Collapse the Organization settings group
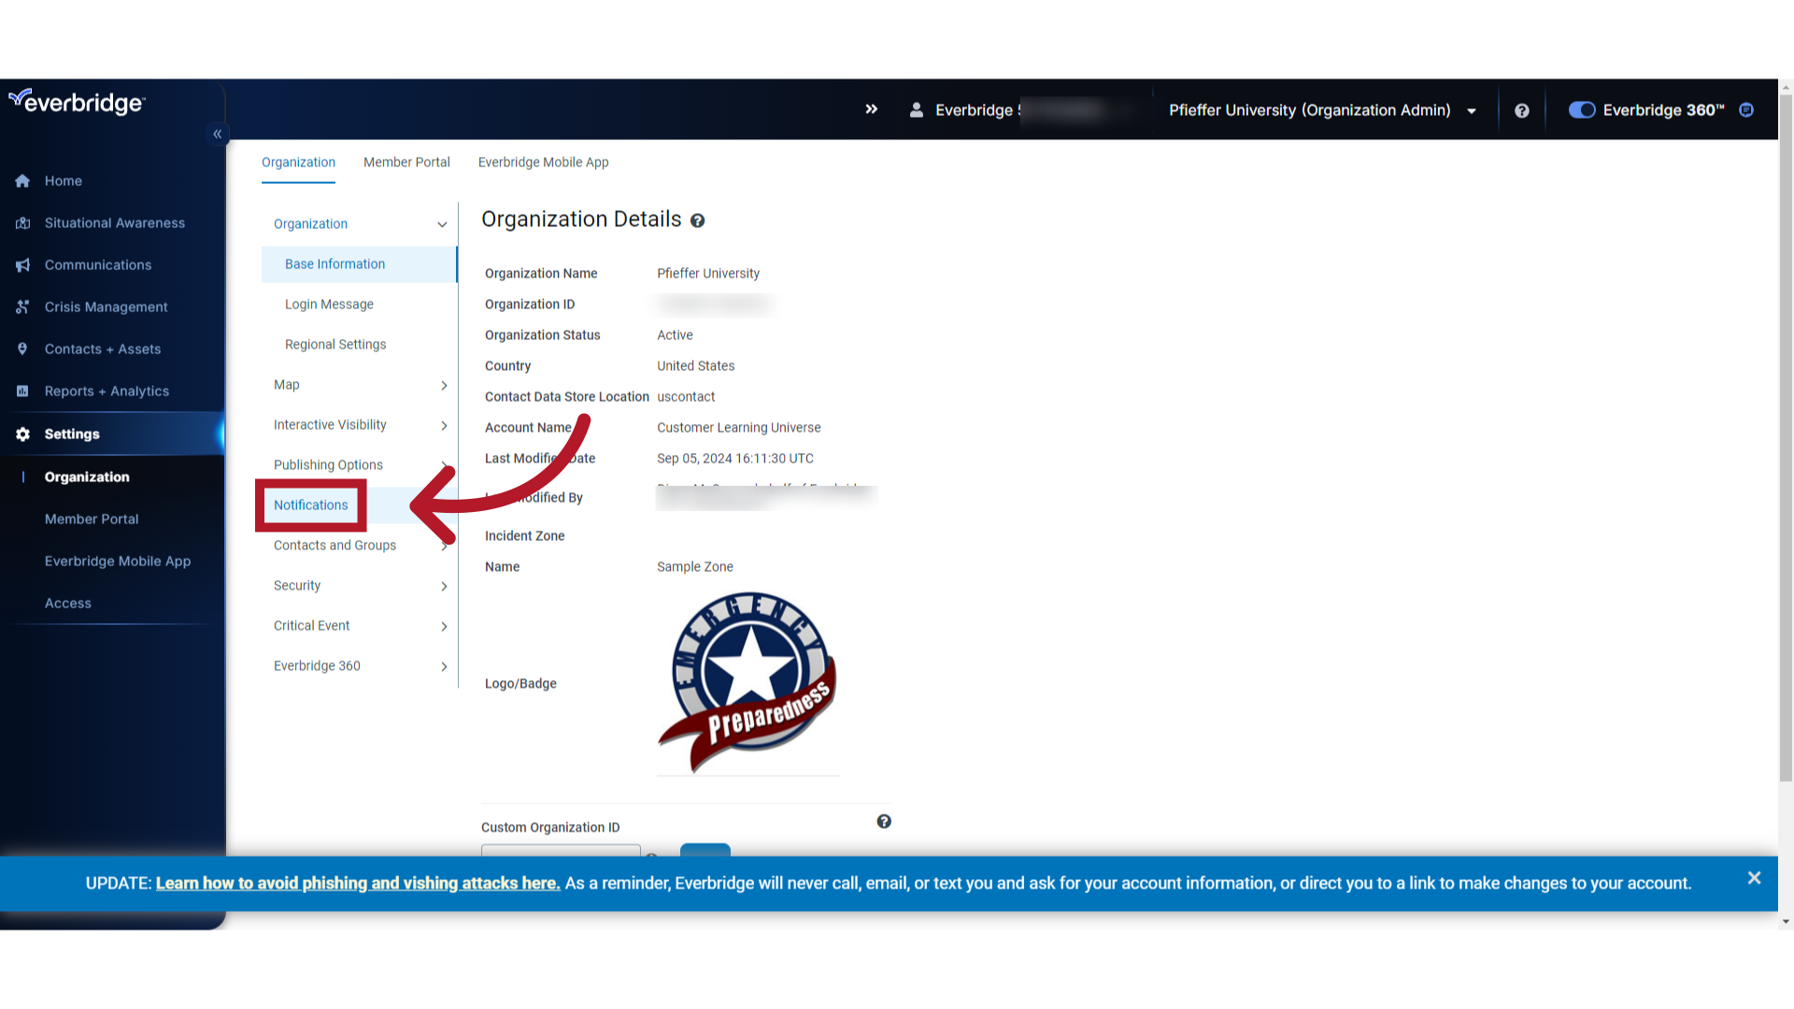Viewport: 1794px width, 1009px height. tap(441, 224)
